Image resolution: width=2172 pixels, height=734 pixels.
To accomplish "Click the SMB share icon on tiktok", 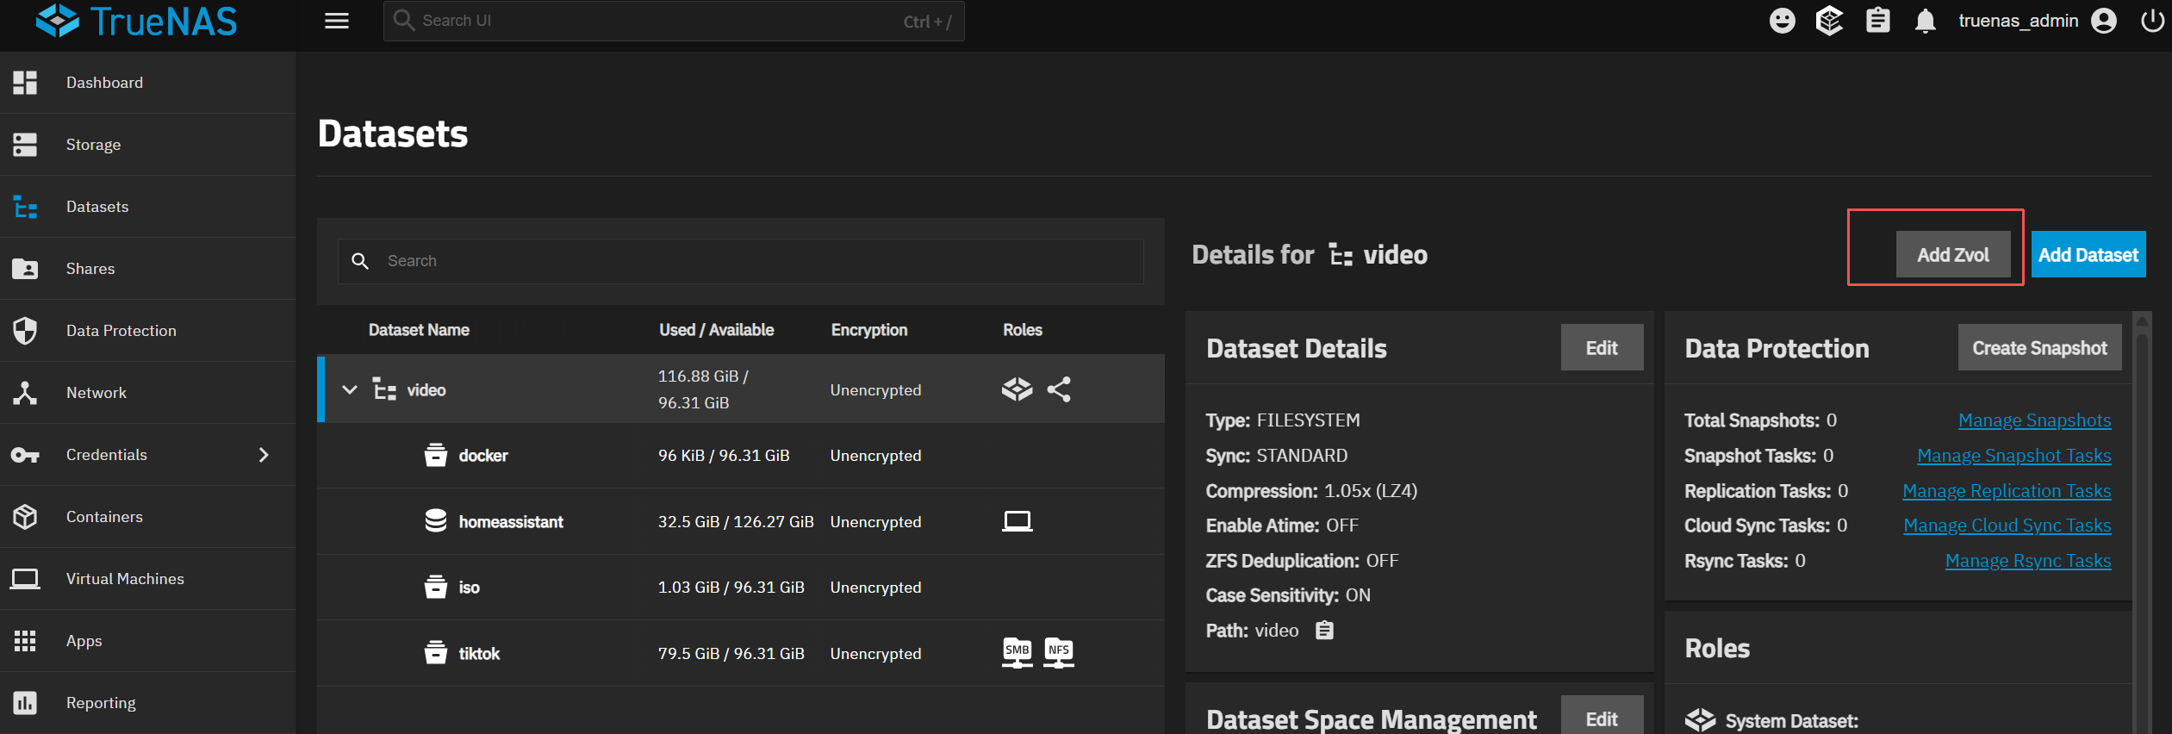I will pos(1017,652).
